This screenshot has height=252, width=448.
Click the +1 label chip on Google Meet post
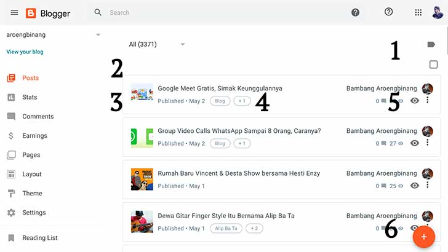click(x=242, y=101)
